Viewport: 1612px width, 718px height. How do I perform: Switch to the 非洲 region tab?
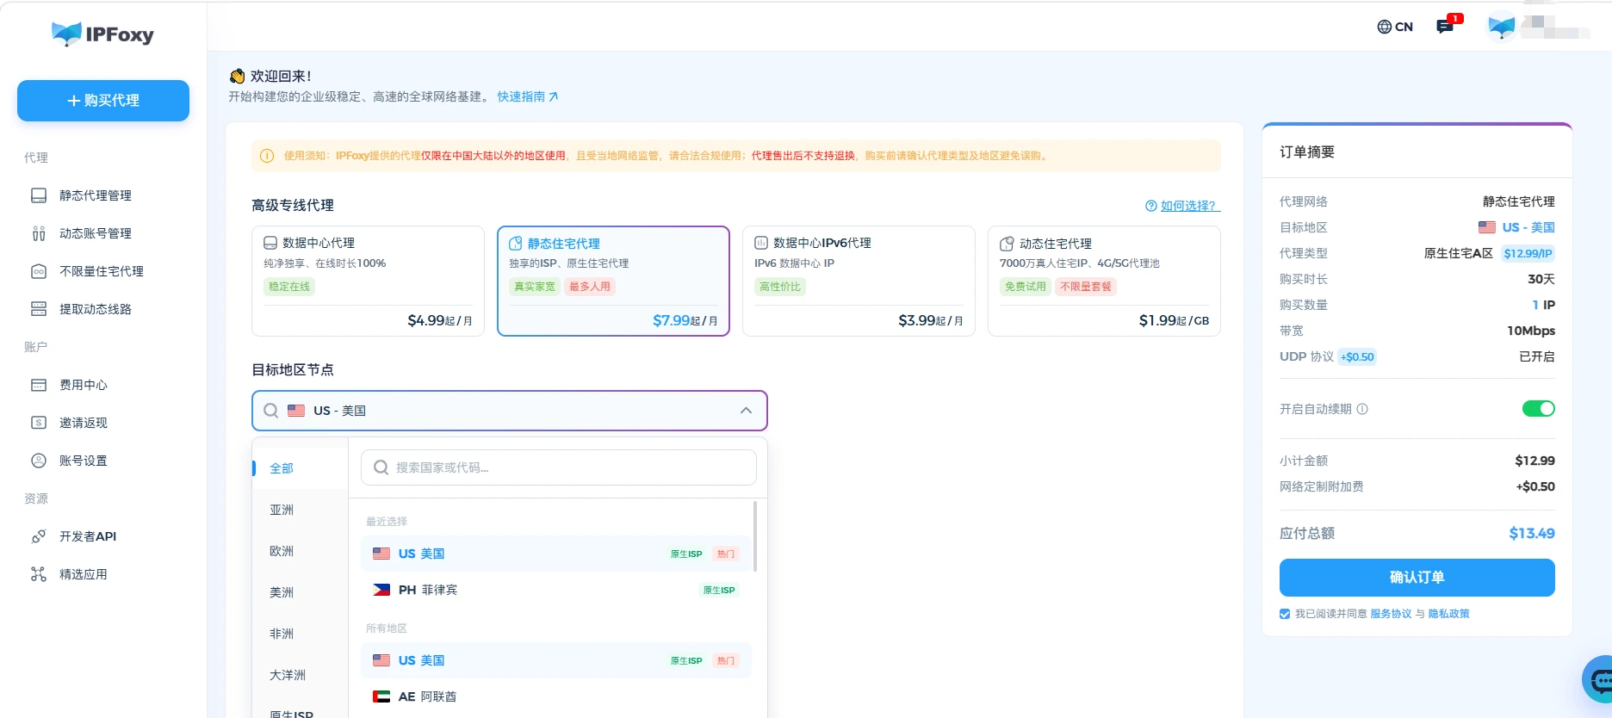(x=300, y=634)
